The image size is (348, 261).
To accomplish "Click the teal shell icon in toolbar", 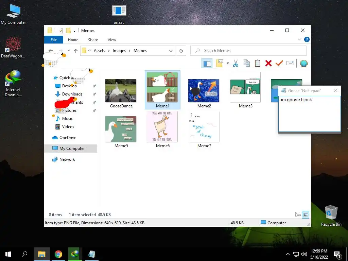I will [303, 64].
